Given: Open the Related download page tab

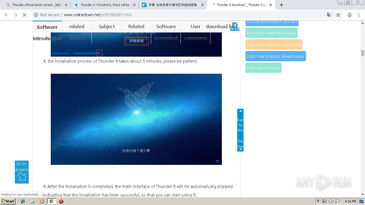Looking at the screenshot, I should click(136, 32).
